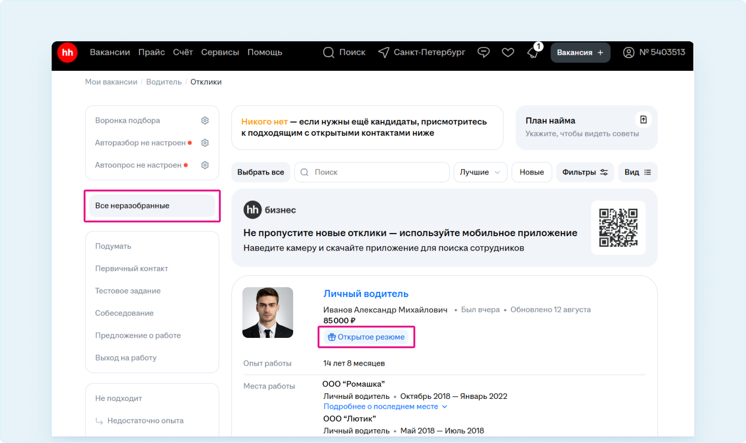746x443 pixels.
Task: Open План найма card
Action: (587, 127)
